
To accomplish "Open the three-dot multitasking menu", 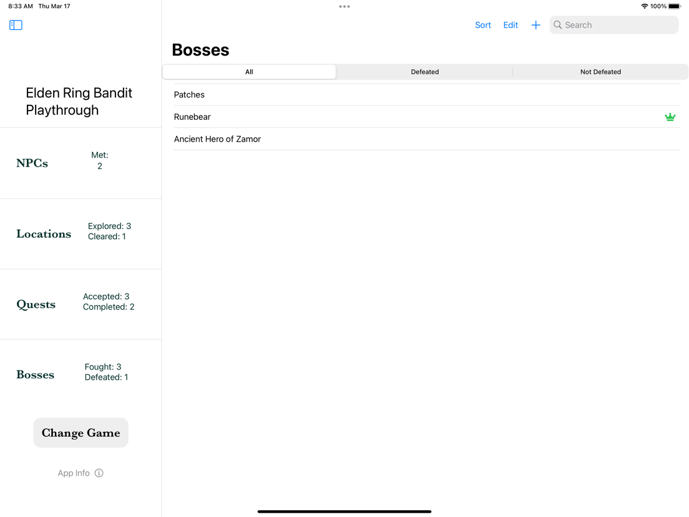I will 344,7.
